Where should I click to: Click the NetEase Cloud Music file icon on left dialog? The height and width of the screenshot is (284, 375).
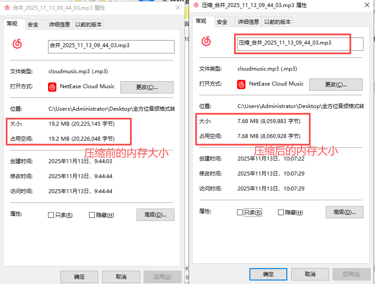tap(16, 43)
